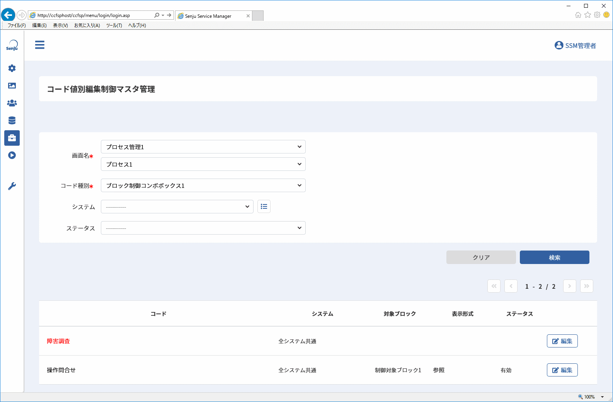Open the 編集(E) menu
The height and width of the screenshot is (402, 613).
tap(39, 26)
